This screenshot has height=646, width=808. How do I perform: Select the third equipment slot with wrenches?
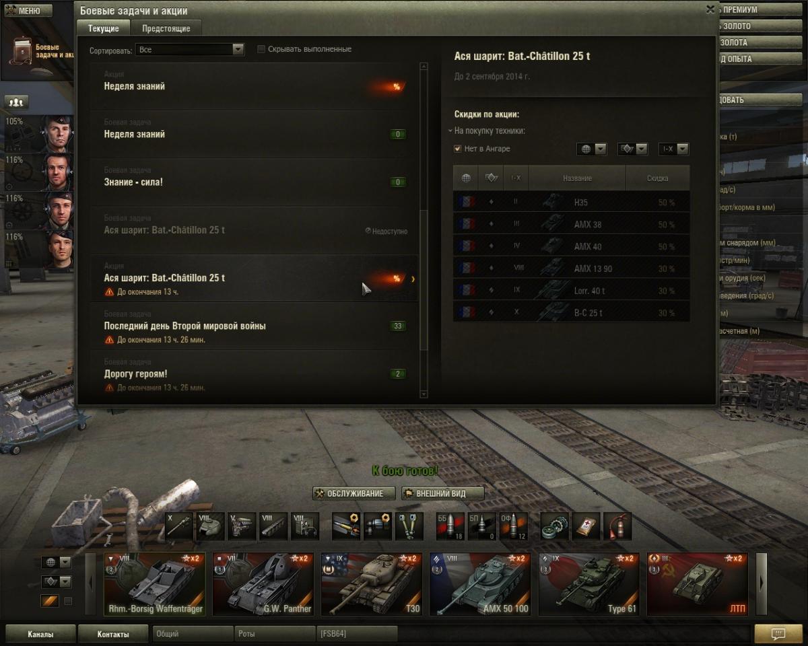[x=409, y=526]
